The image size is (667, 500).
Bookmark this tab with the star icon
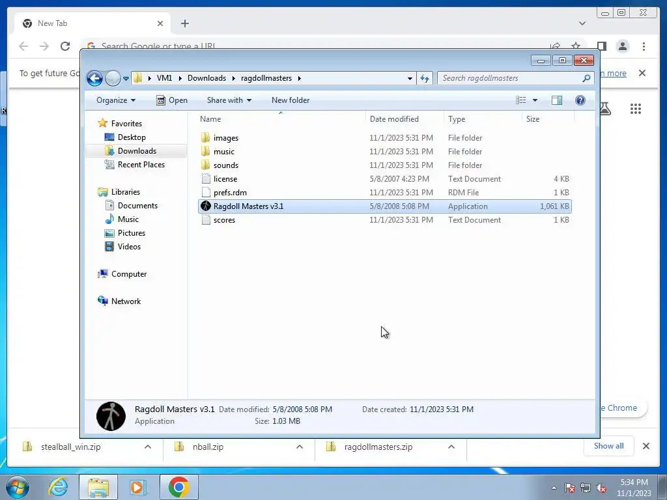click(x=576, y=46)
